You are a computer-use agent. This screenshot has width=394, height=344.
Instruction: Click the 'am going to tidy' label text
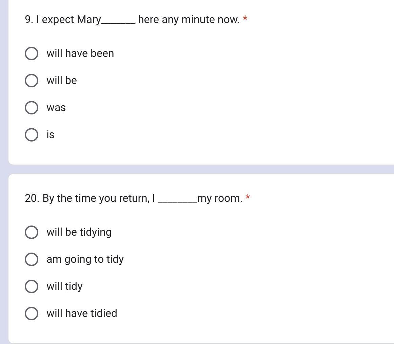pyautogui.click(x=85, y=260)
